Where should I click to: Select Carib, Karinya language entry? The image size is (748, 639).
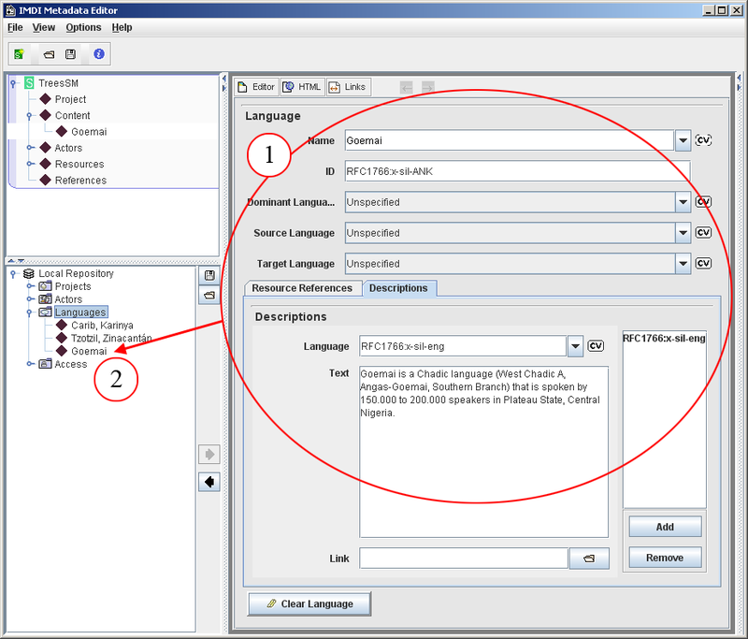point(102,326)
